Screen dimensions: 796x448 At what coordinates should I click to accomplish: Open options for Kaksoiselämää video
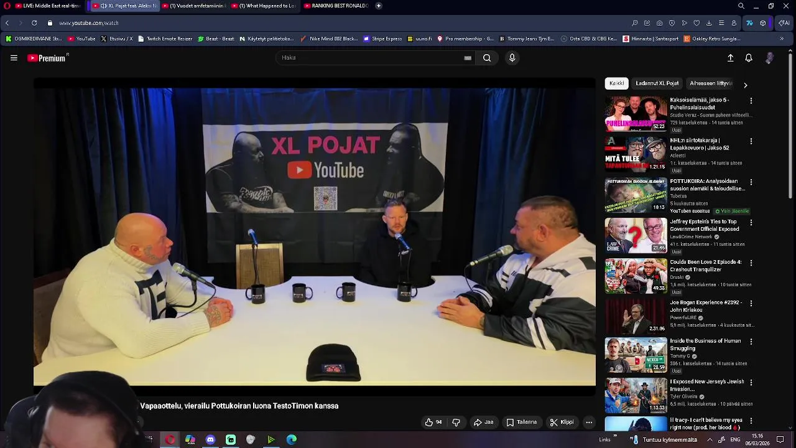point(751,101)
